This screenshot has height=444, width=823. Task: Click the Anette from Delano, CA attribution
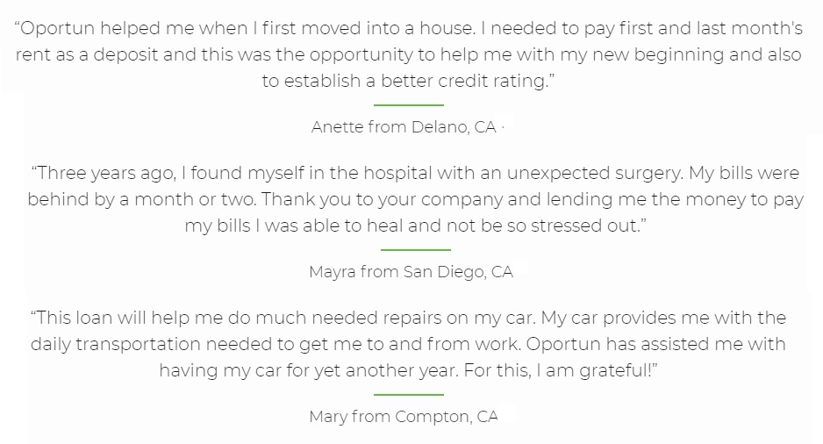click(x=404, y=127)
